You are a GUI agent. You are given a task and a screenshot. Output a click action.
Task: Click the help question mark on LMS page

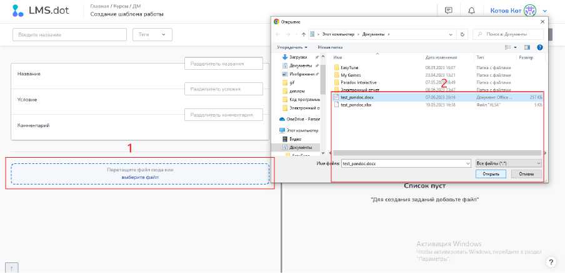[551, 262]
